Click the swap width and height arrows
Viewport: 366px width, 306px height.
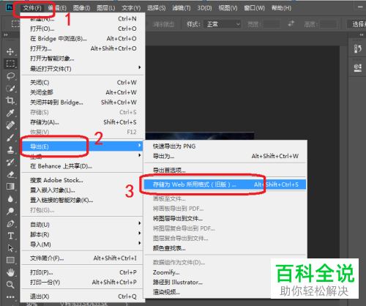coord(291,24)
